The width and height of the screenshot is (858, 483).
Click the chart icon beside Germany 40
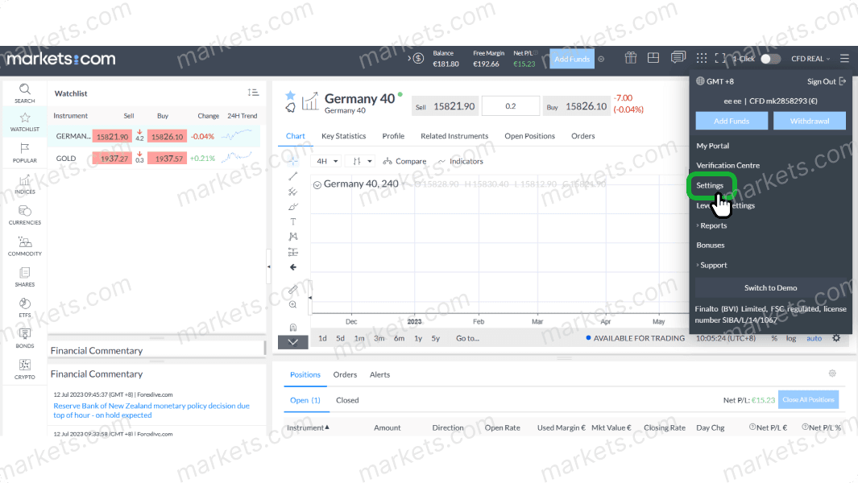click(309, 101)
